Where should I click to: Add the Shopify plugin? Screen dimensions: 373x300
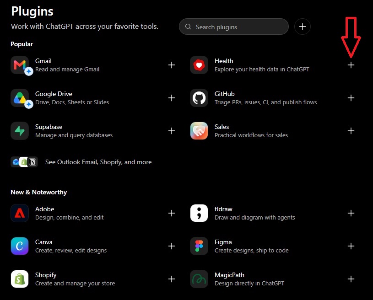click(x=172, y=279)
